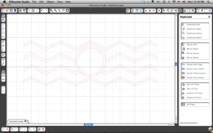Click Duplicate Right in Replicate panel
Image resolution: width=213 pixels, height=133 pixels.
click(x=194, y=29)
